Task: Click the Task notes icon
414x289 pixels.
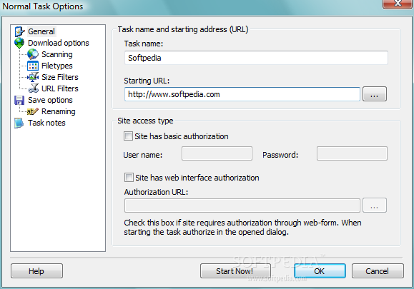Action: (19, 123)
